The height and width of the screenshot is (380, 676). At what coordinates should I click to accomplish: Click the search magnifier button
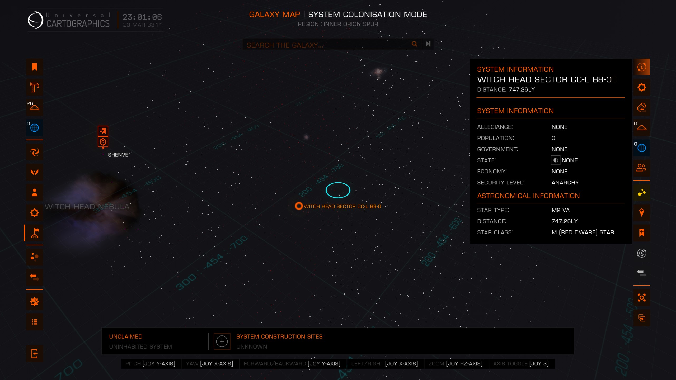(x=415, y=44)
